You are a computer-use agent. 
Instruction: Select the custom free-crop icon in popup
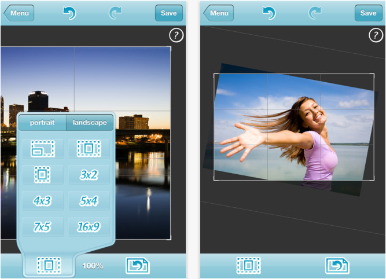tap(43, 149)
